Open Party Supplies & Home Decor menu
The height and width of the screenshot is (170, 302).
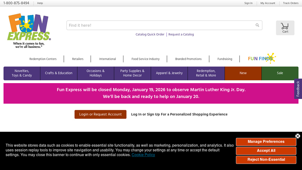[132, 73]
